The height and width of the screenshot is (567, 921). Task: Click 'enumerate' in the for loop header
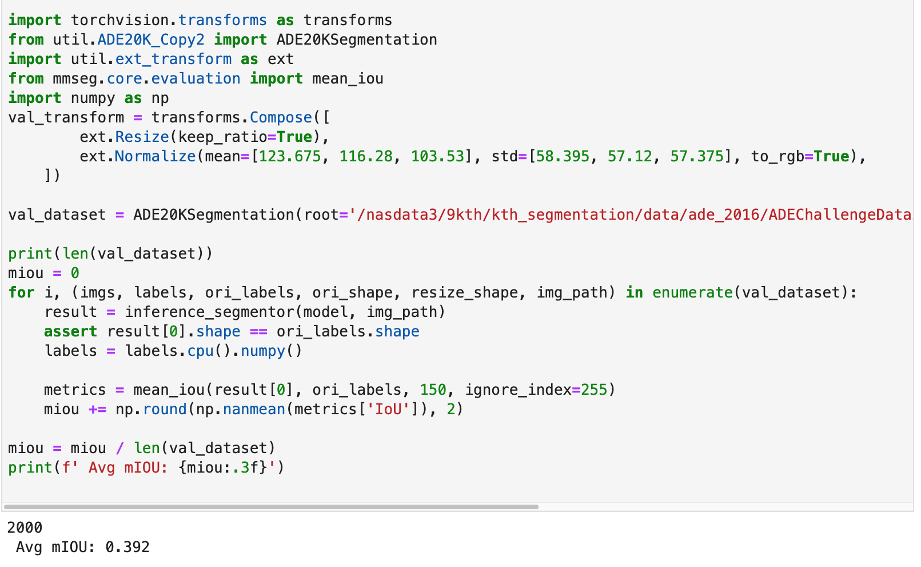click(x=692, y=292)
